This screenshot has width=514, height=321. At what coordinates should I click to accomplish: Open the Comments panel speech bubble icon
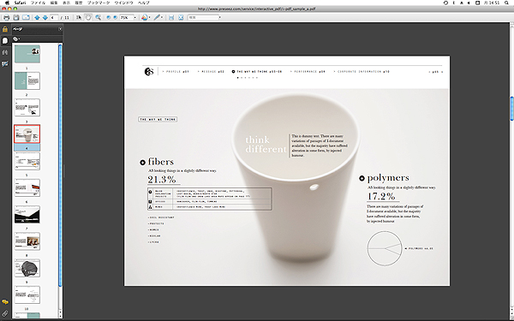point(5,301)
